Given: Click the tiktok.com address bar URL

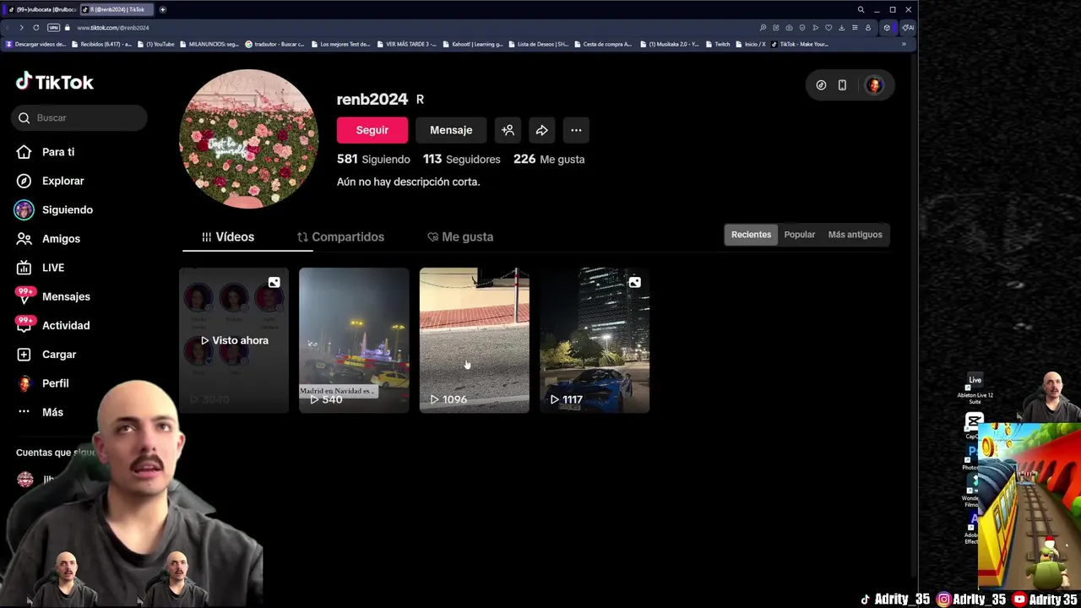Looking at the screenshot, I should point(112,28).
